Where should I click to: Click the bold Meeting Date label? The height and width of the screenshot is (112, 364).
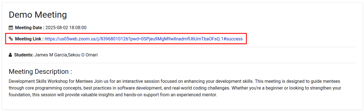[30, 28]
